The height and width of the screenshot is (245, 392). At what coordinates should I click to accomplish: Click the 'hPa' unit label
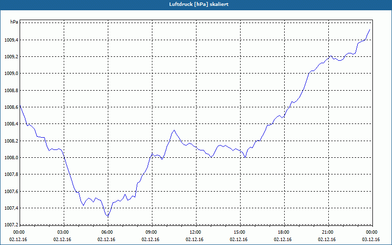coord(14,22)
